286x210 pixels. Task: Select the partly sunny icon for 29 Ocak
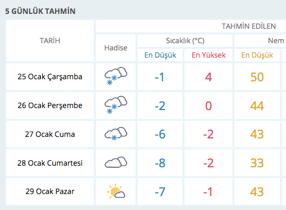tap(116, 191)
